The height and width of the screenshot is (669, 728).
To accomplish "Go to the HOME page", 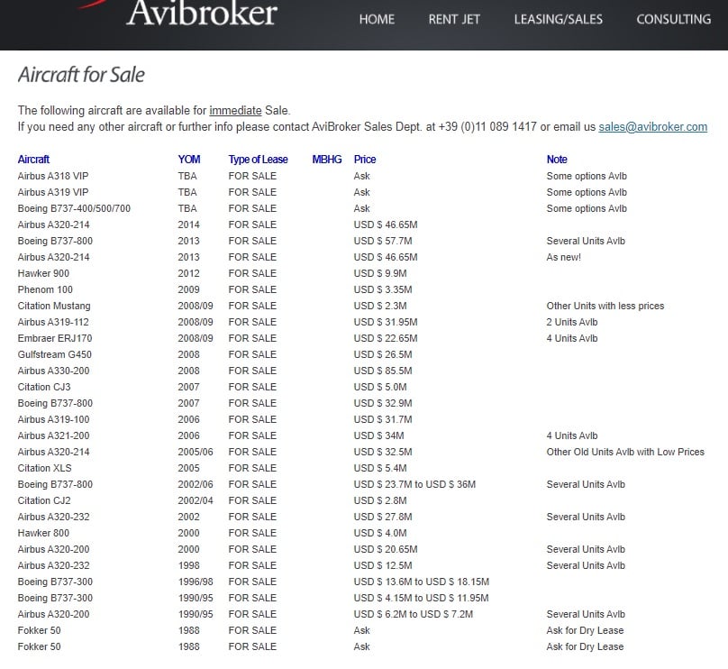I will [377, 19].
